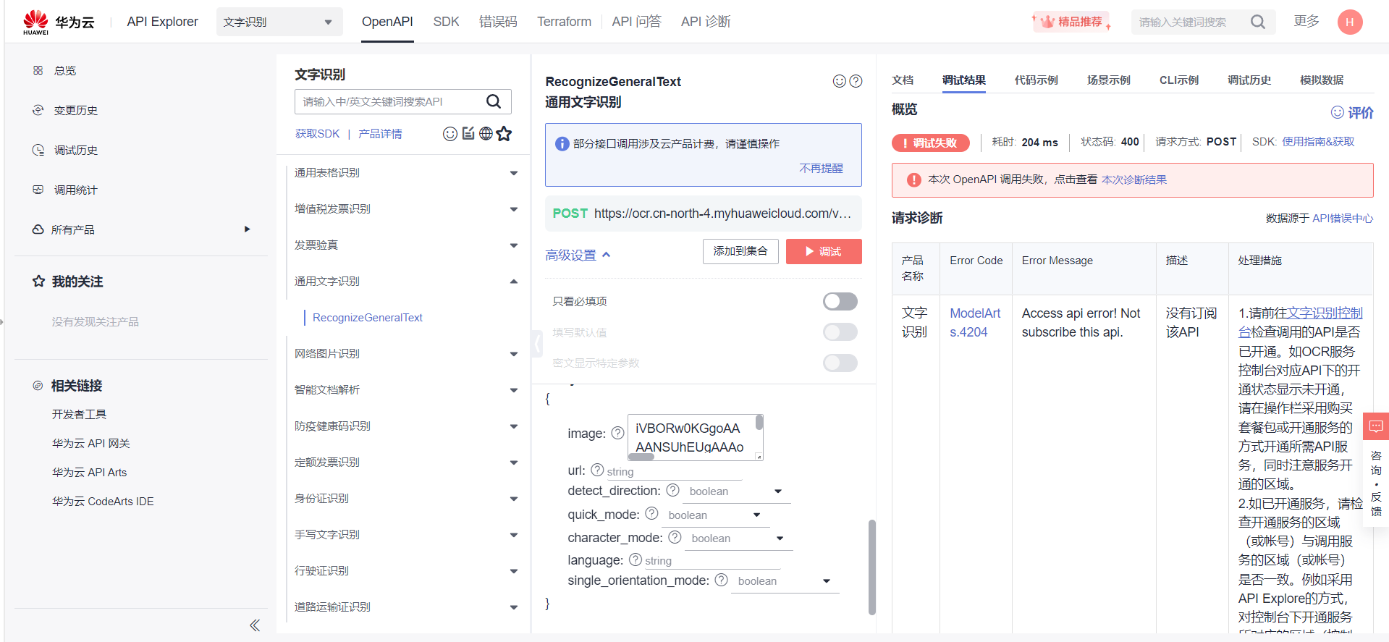Click the help icon beside url parameter
This screenshot has width=1389, height=642.
pos(597,470)
